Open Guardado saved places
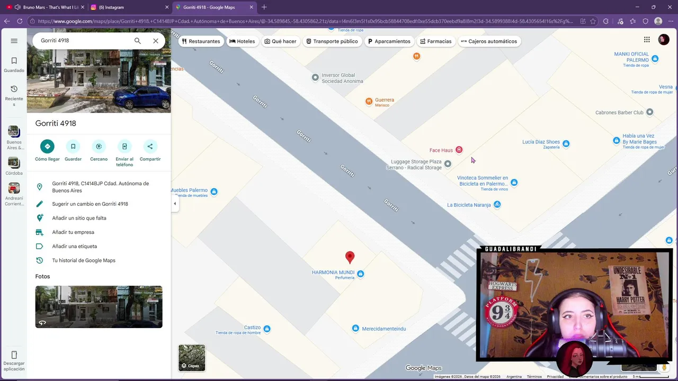 (x=14, y=65)
